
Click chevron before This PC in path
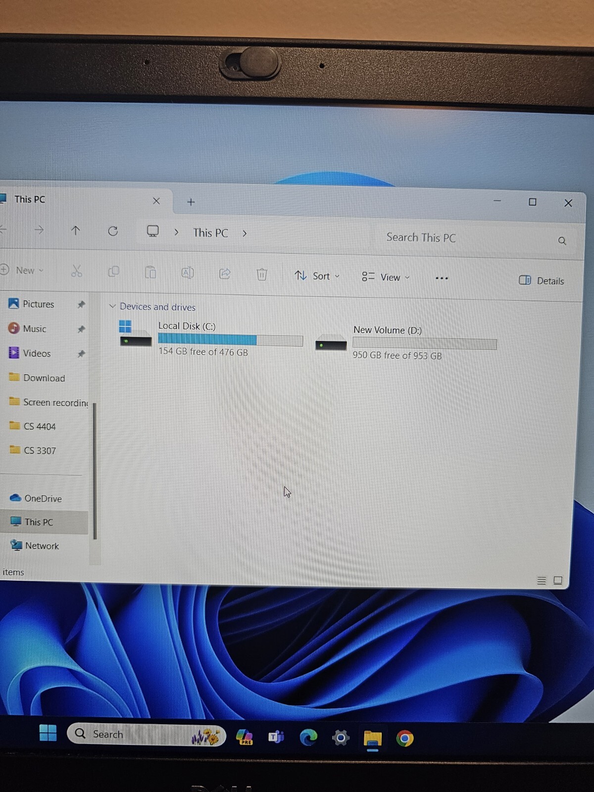coord(176,232)
